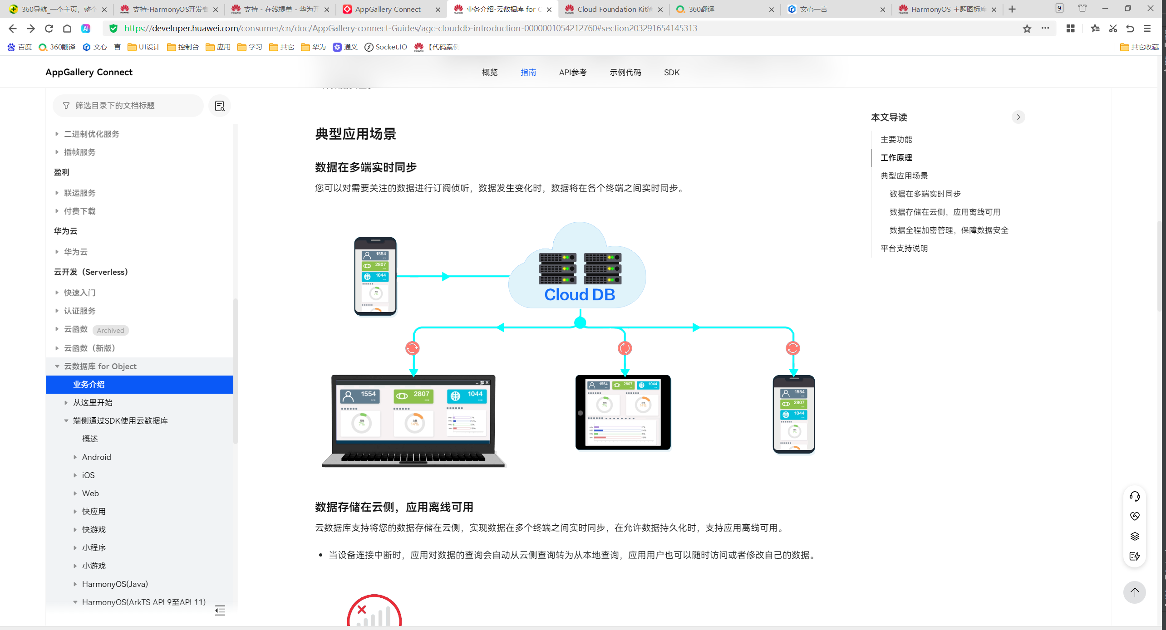Jump back to top with the arrow button

(x=1135, y=592)
